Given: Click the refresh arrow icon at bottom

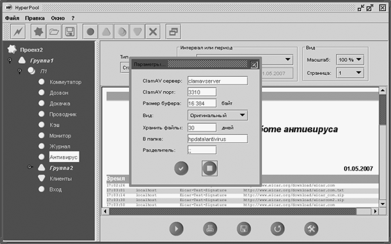Looking at the screenshot, I should [x=278, y=228].
